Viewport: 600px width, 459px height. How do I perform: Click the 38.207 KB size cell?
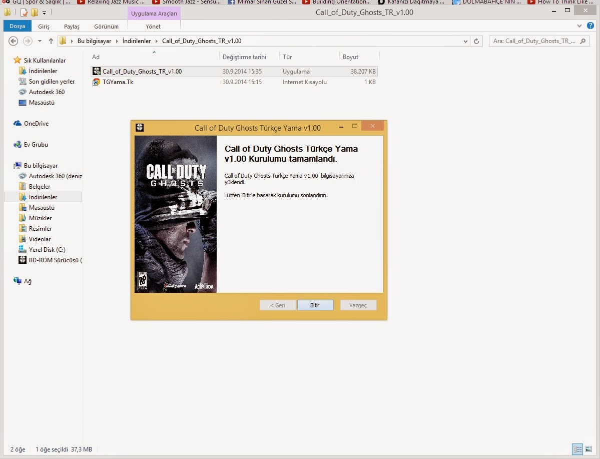click(x=363, y=71)
